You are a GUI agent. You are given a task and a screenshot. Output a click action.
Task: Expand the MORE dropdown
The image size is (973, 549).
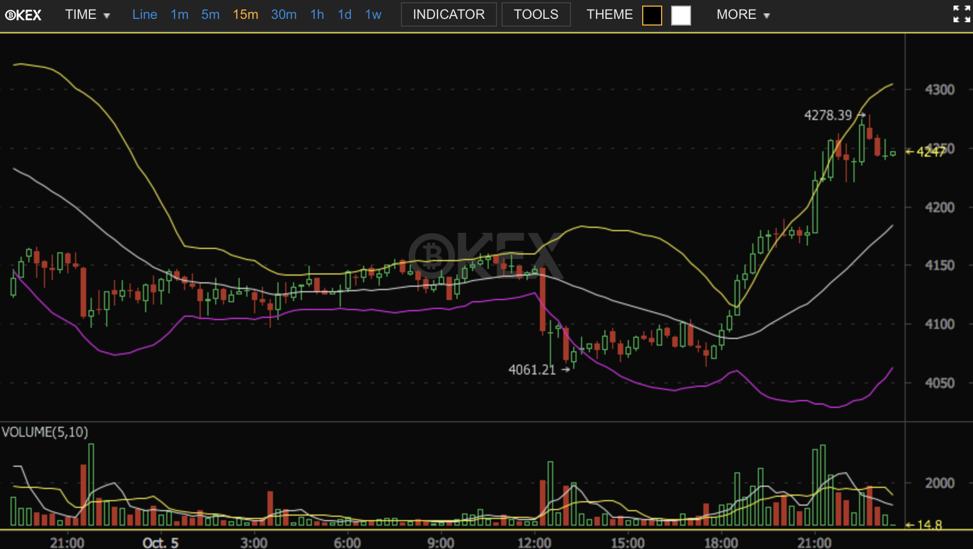tap(743, 15)
